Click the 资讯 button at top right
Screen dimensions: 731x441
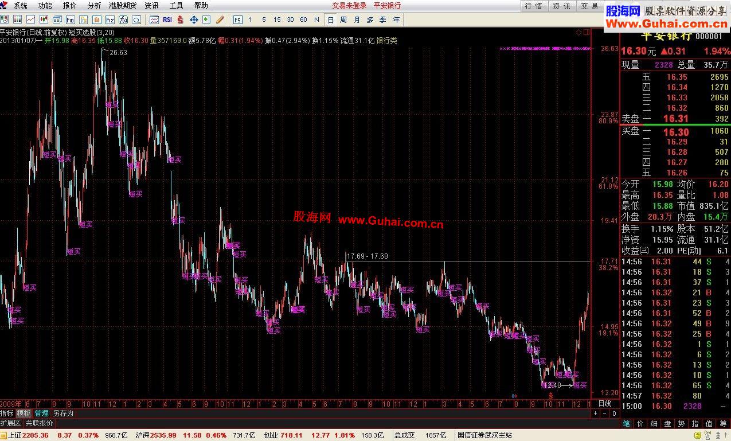coord(561,6)
